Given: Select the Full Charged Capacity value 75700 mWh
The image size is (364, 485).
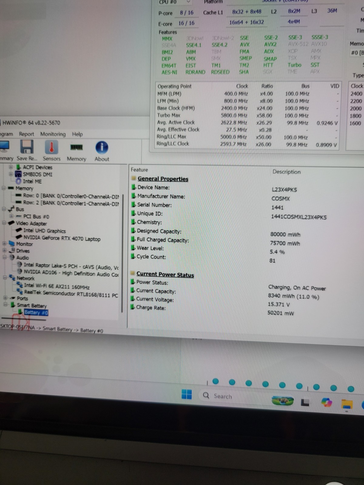Looking at the screenshot, I should click(285, 243).
